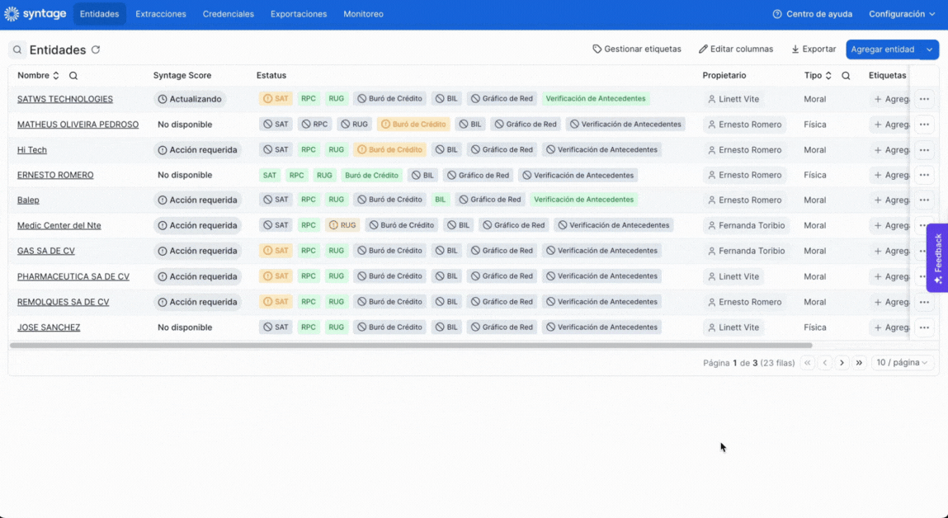Open the SATWS TECHNOLOGIES entity link
The height and width of the screenshot is (518, 948).
(x=64, y=99)
